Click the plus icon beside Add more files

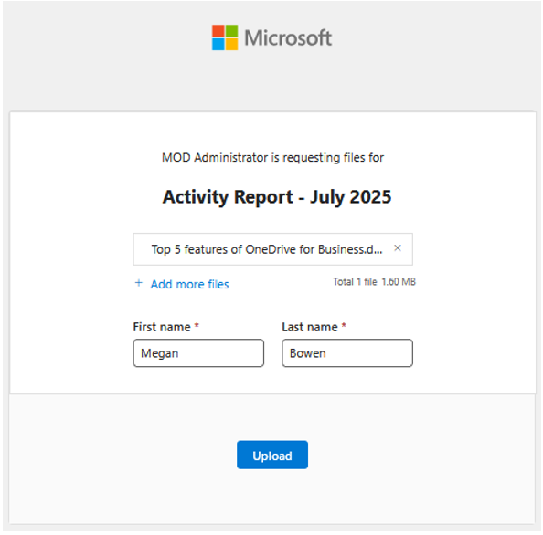coord(139,283)
